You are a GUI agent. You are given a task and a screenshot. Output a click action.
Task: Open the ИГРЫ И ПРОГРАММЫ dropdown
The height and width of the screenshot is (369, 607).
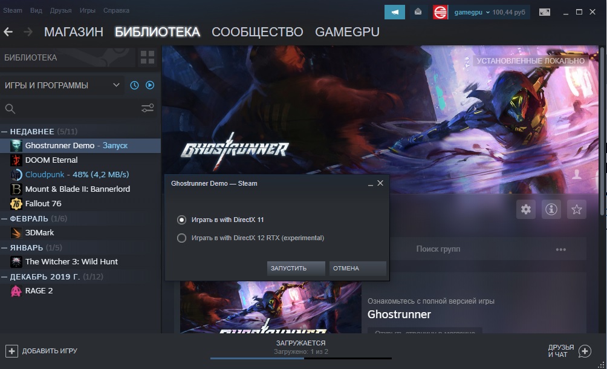(x=62, y=85)
